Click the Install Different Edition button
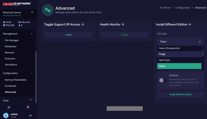The image size is (207, 119). [x=180, y=94]
